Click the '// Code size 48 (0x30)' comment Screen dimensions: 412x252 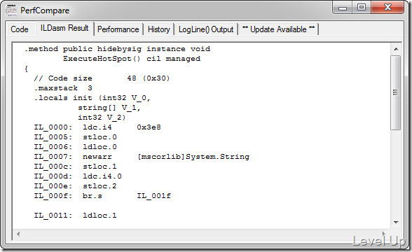click(102, 78)
